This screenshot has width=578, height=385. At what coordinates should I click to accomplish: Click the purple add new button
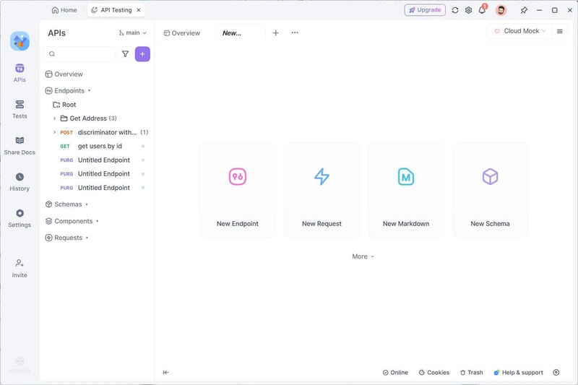tap(142, 54)
